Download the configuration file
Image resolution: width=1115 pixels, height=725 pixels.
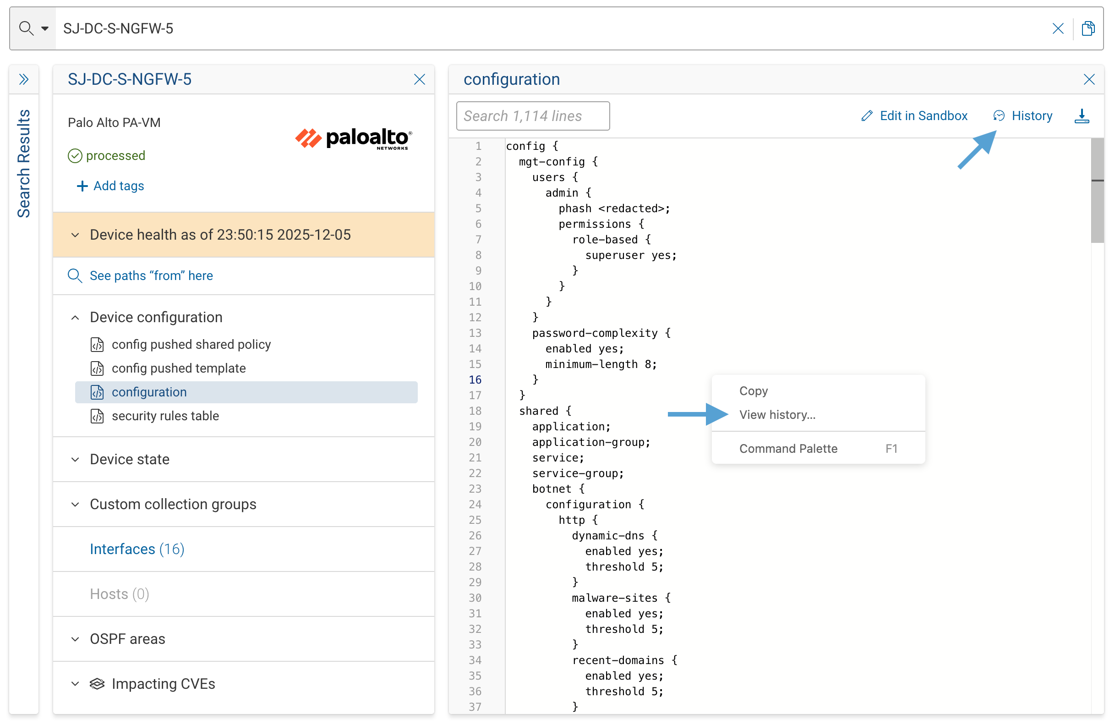tap(1082, 116)
